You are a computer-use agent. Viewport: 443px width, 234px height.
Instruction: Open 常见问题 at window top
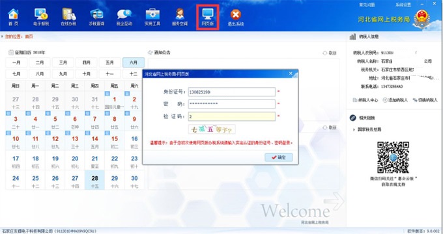tap(367, 5)
